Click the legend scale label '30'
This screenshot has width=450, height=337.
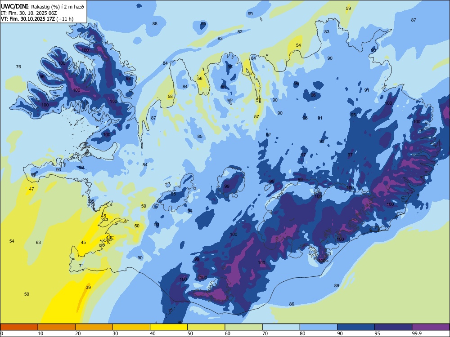click(x=115, y=333)
